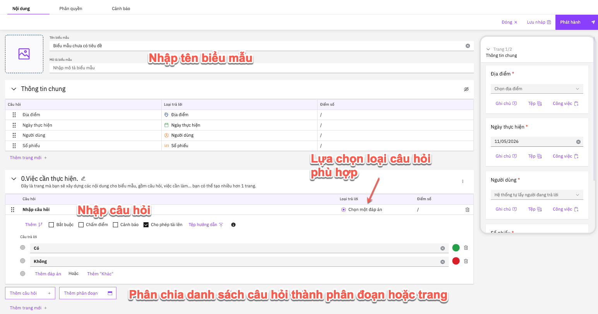Viewport: 598px width, 314px height.
Task: Delete the Nhập câu hỏi question row
Action: pos(467,209)
